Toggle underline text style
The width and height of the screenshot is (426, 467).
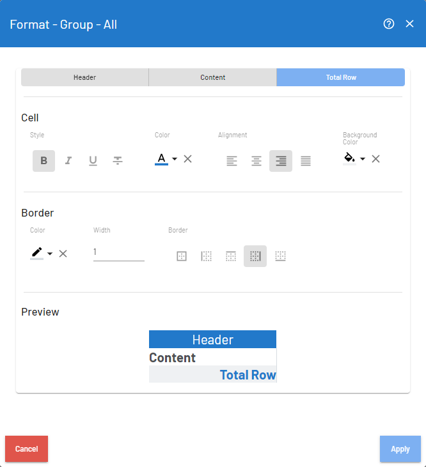(x=93, y=161)
